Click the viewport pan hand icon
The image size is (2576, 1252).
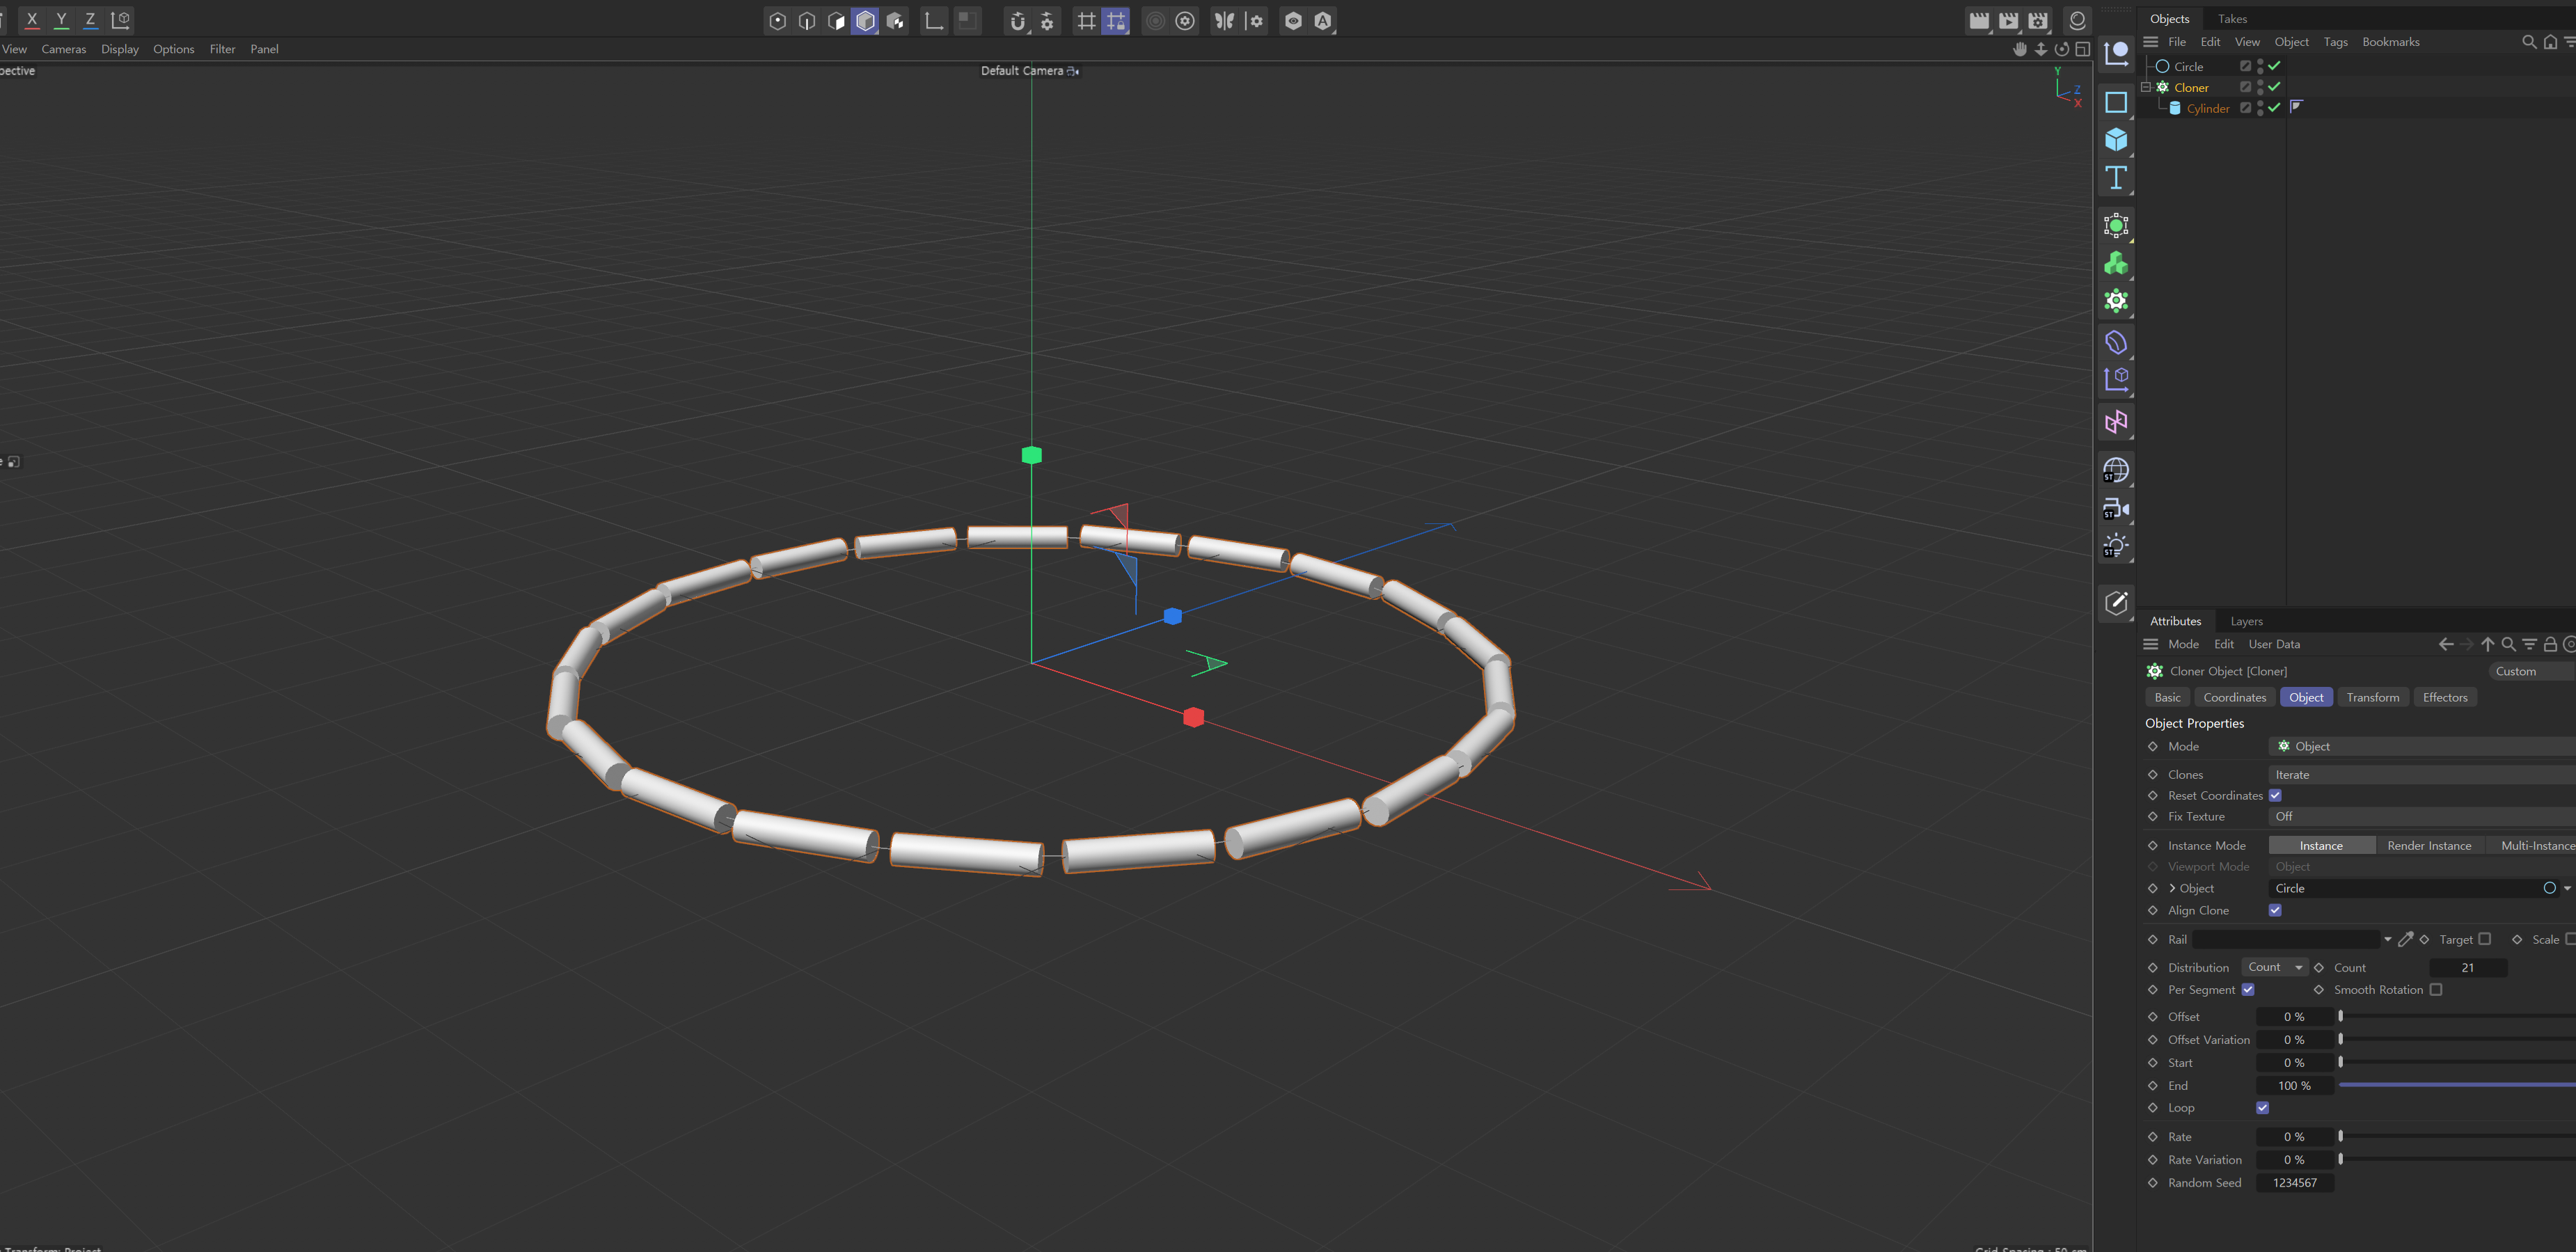[x=2020, y=49]
